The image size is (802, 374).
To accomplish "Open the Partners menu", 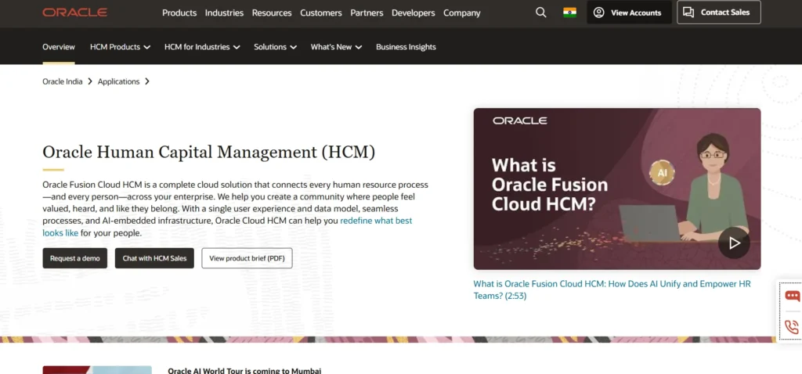I will pyautogui.click(x=367, y=13).
